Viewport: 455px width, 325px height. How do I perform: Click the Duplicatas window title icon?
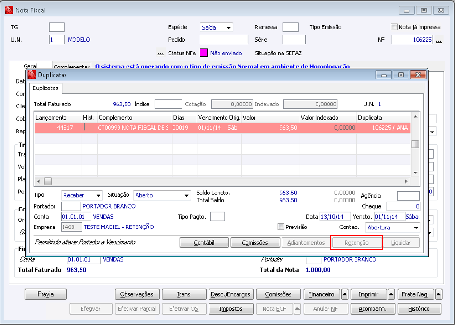pyautogui.click(x=32, y=75)
